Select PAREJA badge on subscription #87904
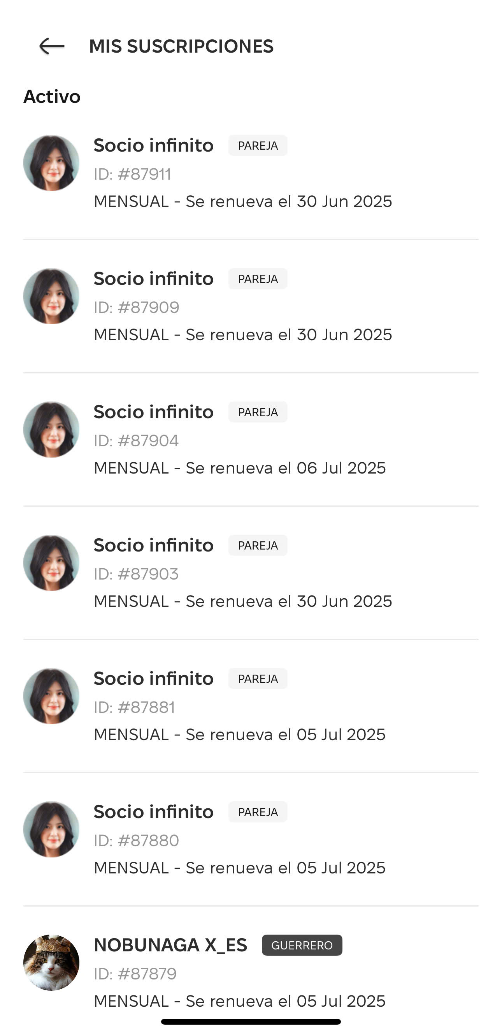 pos(258,412)
